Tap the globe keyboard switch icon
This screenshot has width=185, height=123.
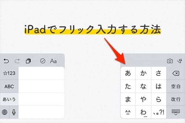click(x=5, y=112)
